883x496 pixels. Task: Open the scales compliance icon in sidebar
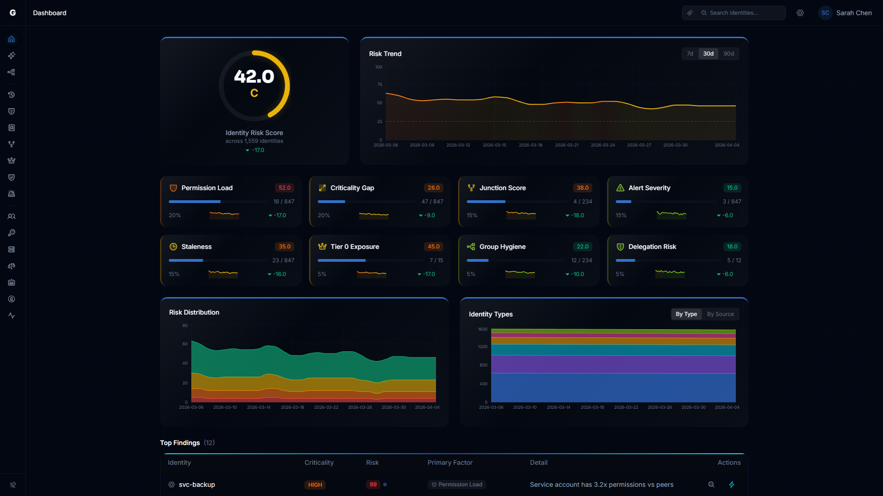tap(11, 266)
